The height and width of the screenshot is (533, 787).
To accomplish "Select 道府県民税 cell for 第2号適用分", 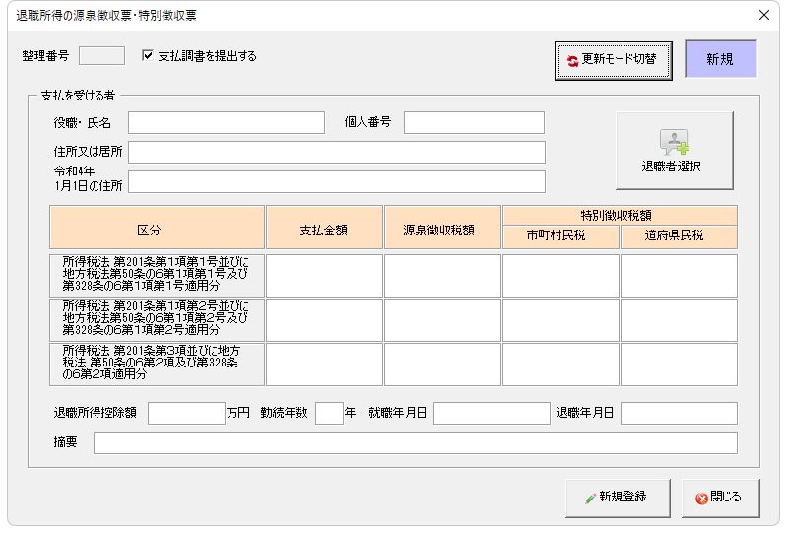I will tap(679, 320).
